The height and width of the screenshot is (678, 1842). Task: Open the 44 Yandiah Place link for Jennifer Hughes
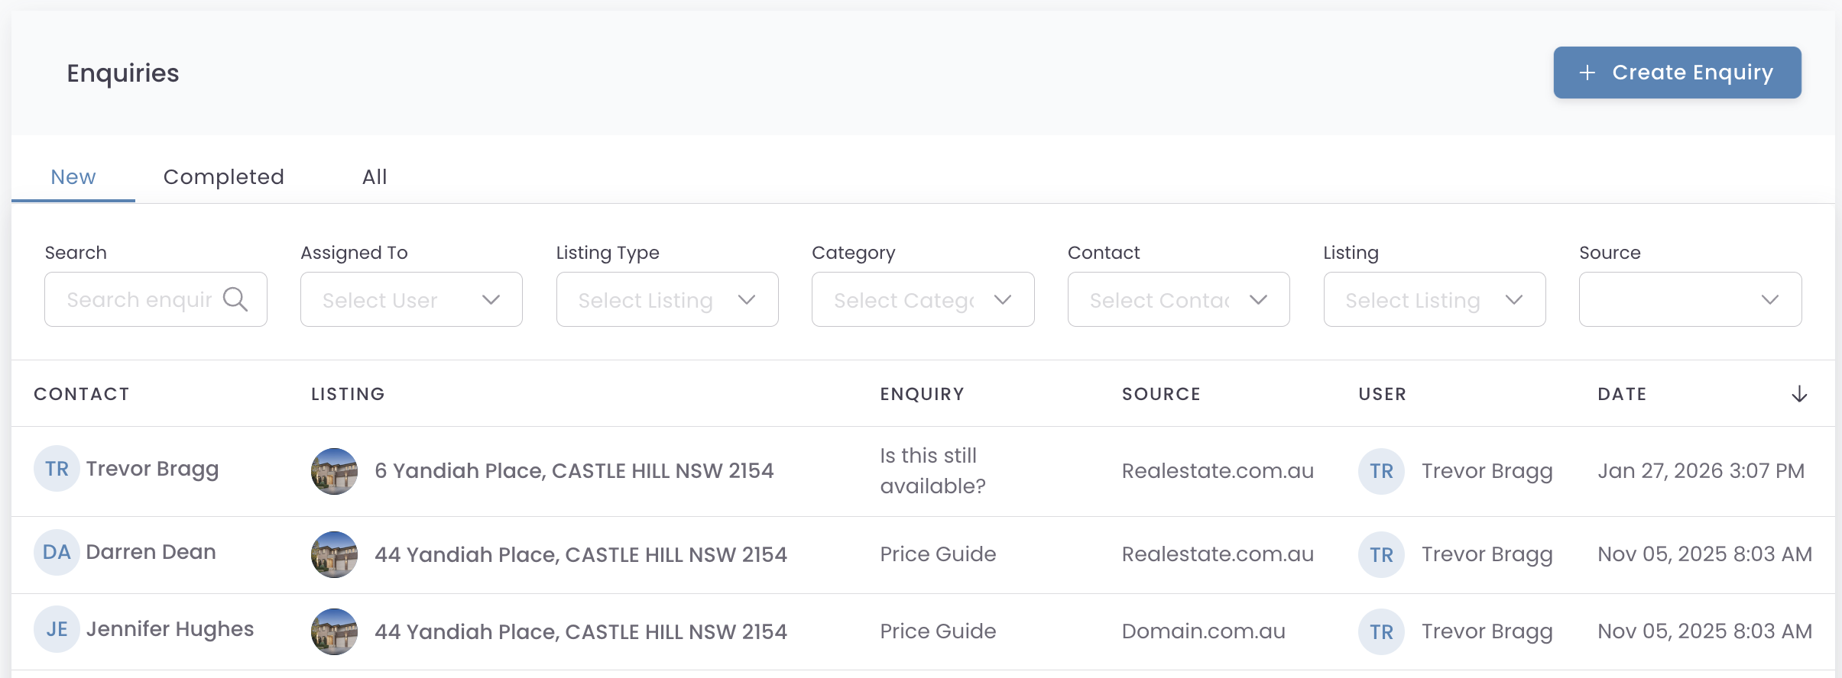pos(580,631)
